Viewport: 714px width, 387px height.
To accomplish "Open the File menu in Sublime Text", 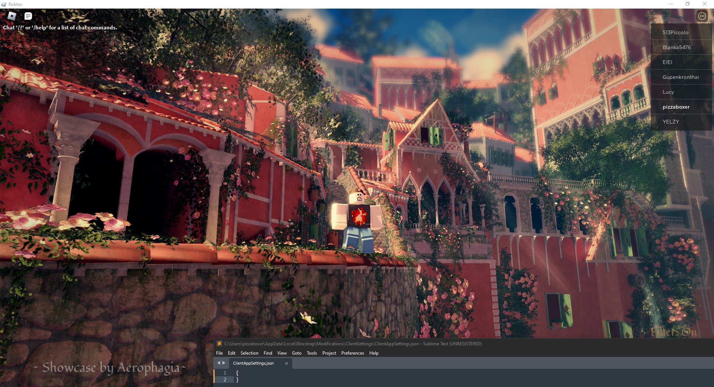I will (219, 353).
